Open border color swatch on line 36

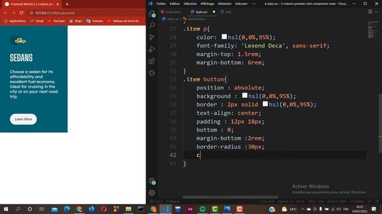point(265,104)
